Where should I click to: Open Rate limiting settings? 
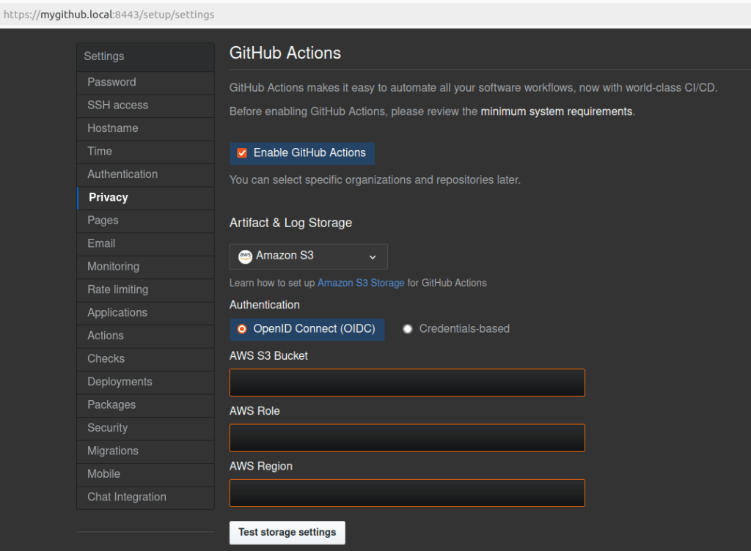pos(146,289)
